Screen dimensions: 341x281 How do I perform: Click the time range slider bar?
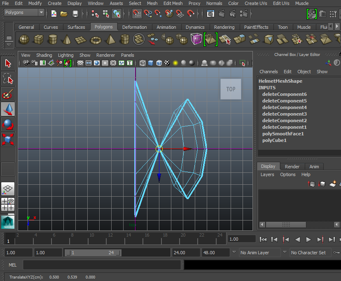92,253
